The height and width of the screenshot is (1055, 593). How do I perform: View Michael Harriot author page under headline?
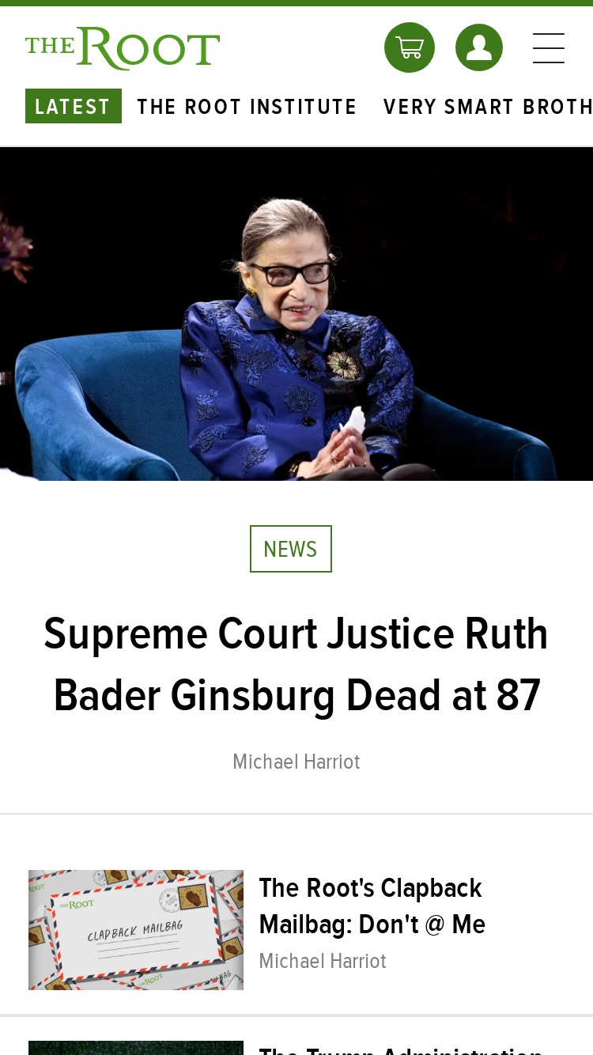[x=296, y=762]
